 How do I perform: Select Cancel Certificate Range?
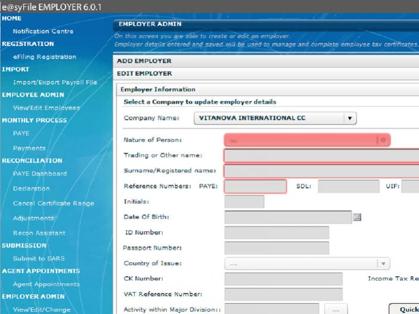(53, 203)
